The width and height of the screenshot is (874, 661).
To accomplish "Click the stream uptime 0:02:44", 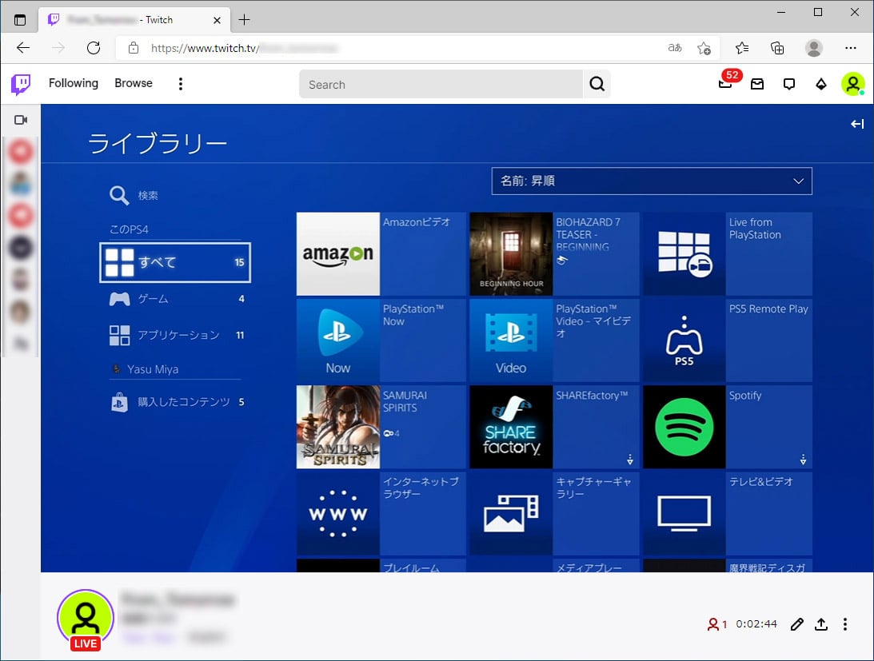I will (x=756, y=624).
